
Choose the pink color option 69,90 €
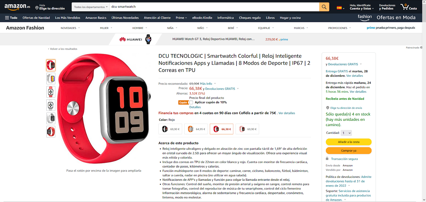point(247,129)
